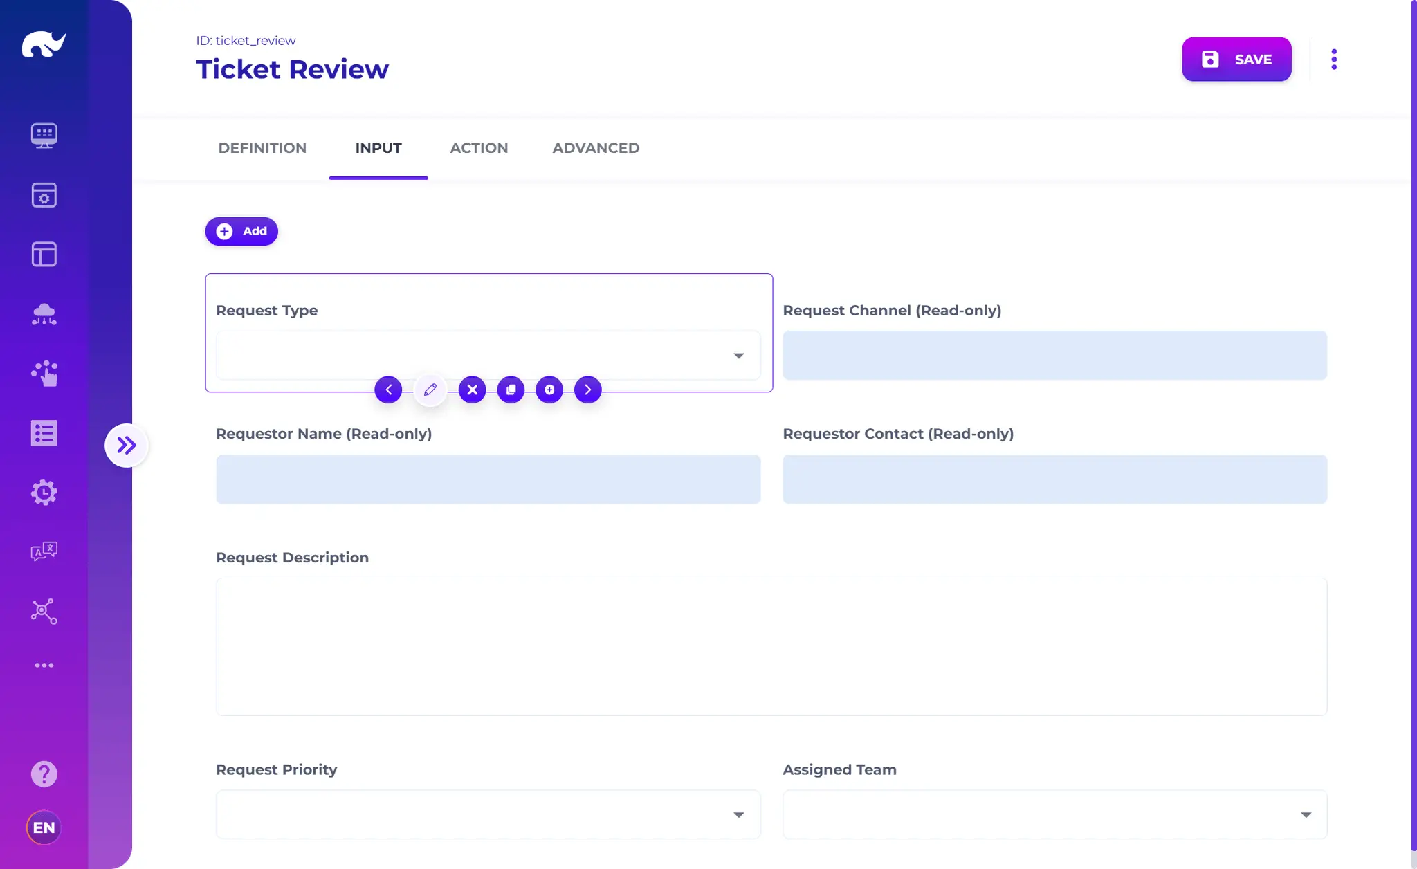Insert a field after Request Type
Viewport: 1417px width, 869px height.
[549, 390]
